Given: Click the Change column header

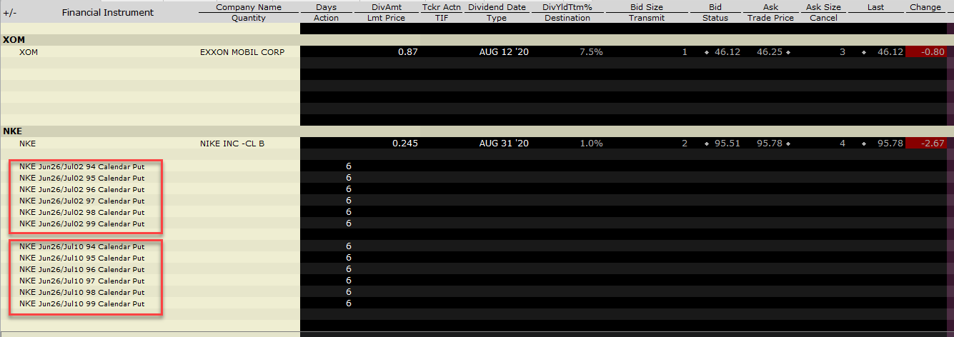Looking at the screenshot, I should point(925,7).
